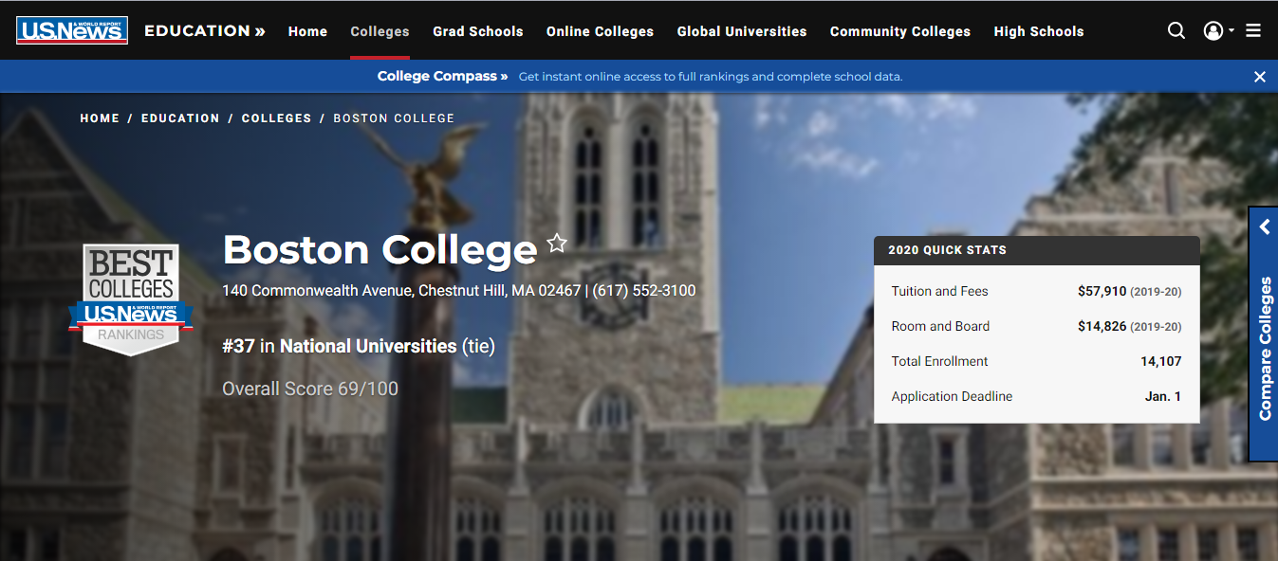Select the Colleges nav tab
Viewport: 1278px width, 561px height.
tap(380, 31)
